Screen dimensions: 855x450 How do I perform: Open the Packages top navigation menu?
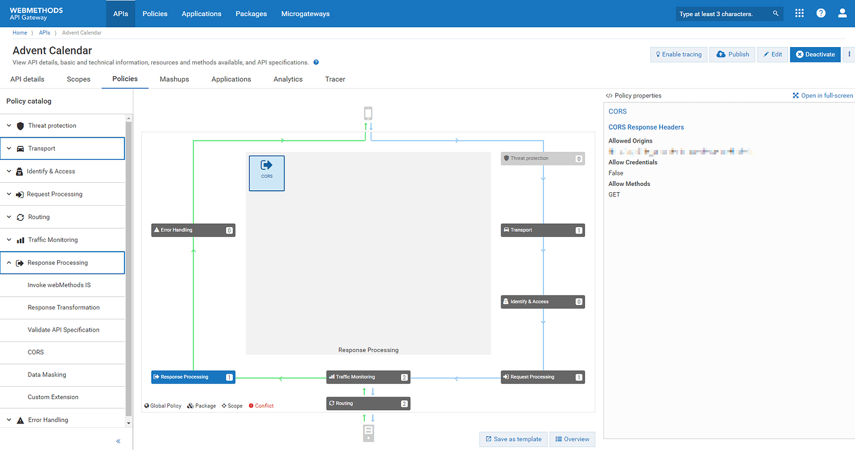pyautogui.click(x=251, y=14)
